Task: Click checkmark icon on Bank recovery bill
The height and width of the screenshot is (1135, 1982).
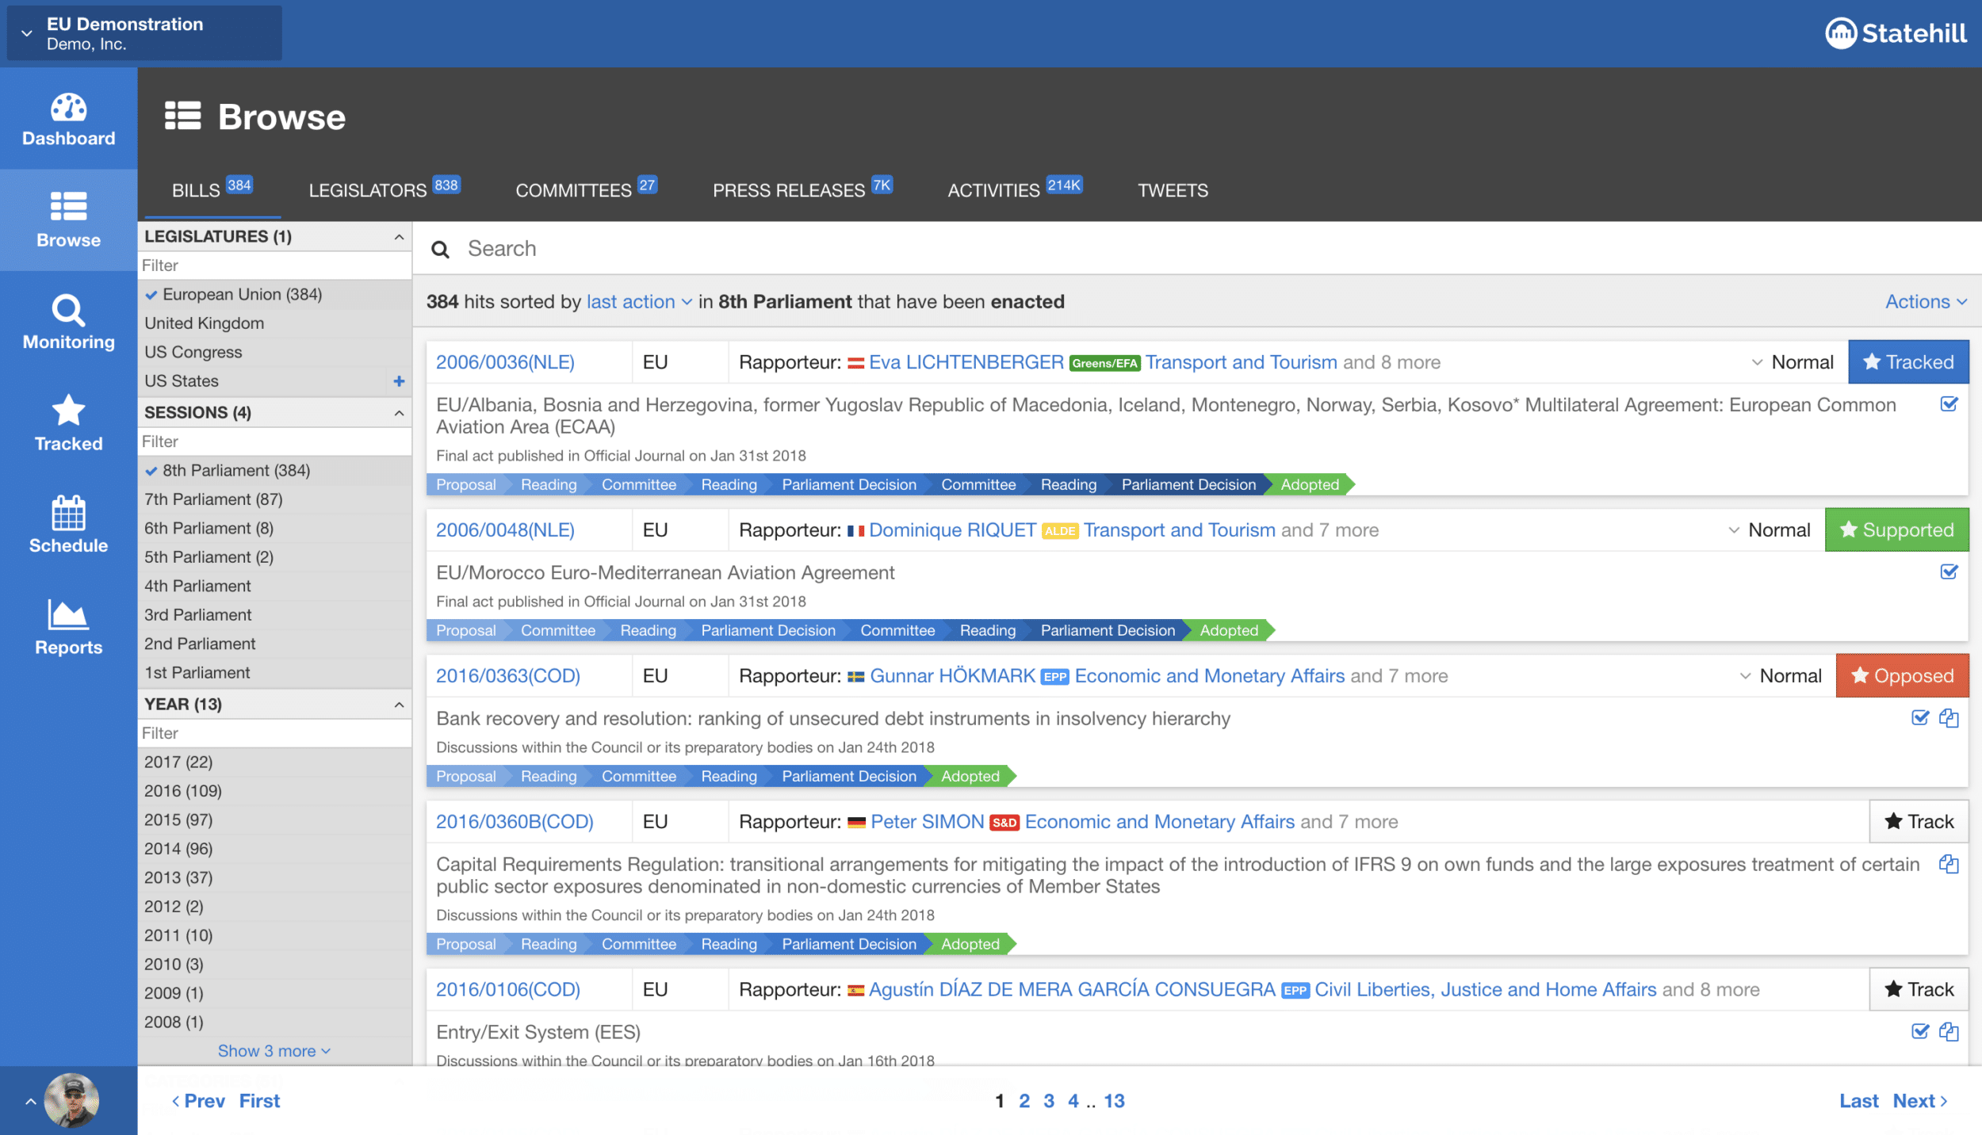Action: pos(1920,717)
